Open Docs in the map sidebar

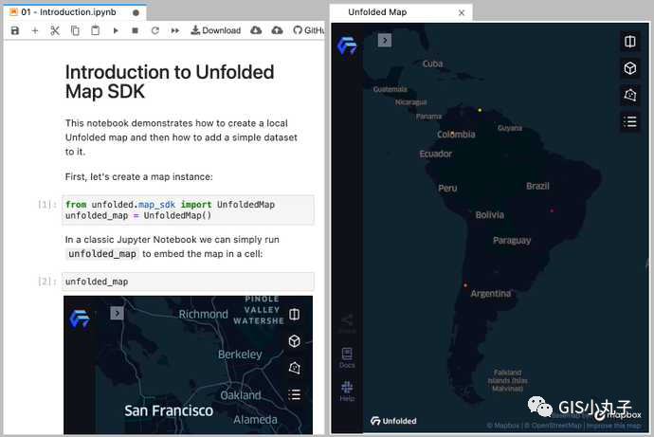pos(347,358)
